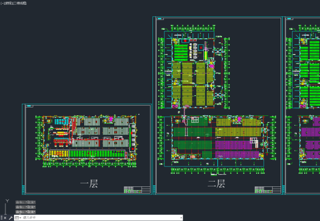This screenshot has width=320, height=221.
Task: Pick the first-floor plan drawing in 一层 sheet
Action: [x=87, y=141]
